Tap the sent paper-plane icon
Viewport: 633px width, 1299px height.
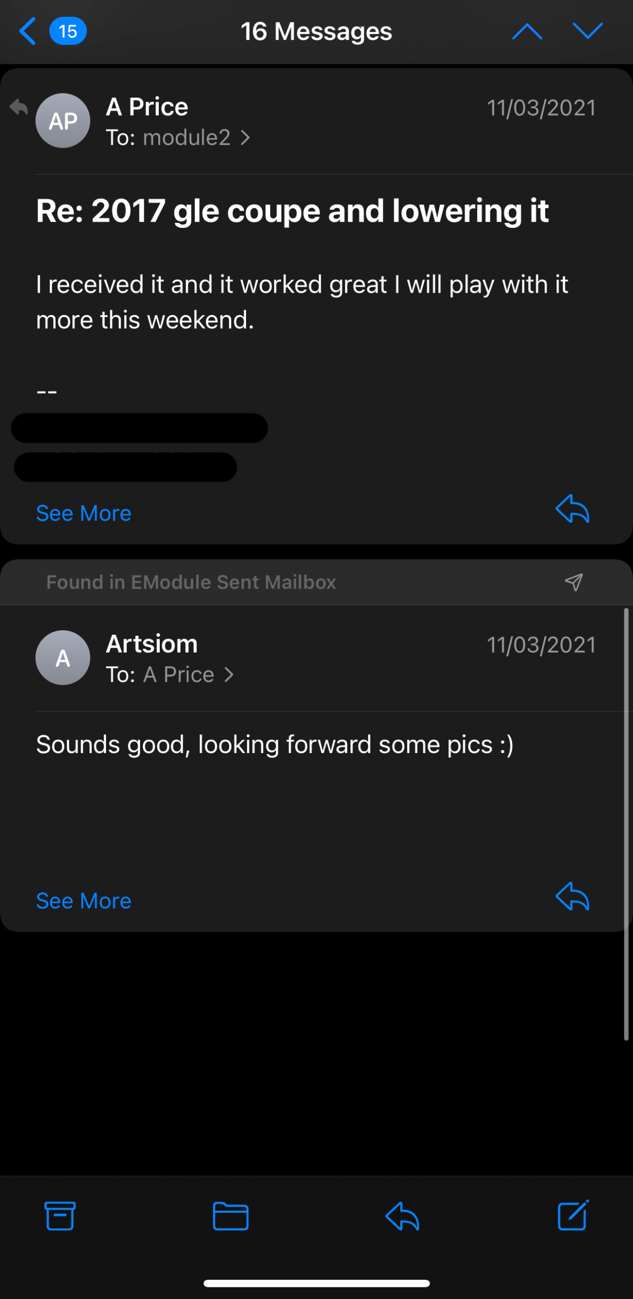click(574, 583)
